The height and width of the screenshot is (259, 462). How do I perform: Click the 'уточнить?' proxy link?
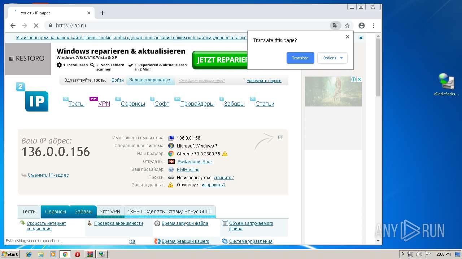(223, 178)
